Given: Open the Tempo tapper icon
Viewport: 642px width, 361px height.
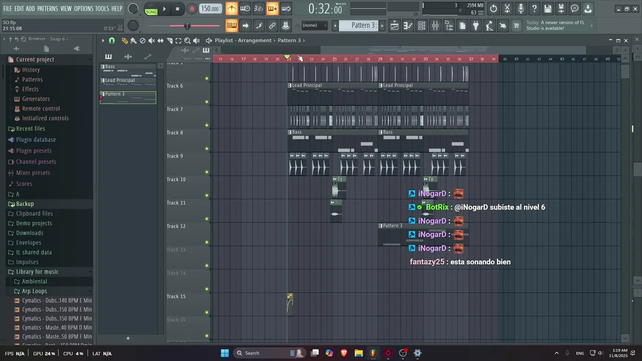Looking at the screenshot, I should coord(490,26).
